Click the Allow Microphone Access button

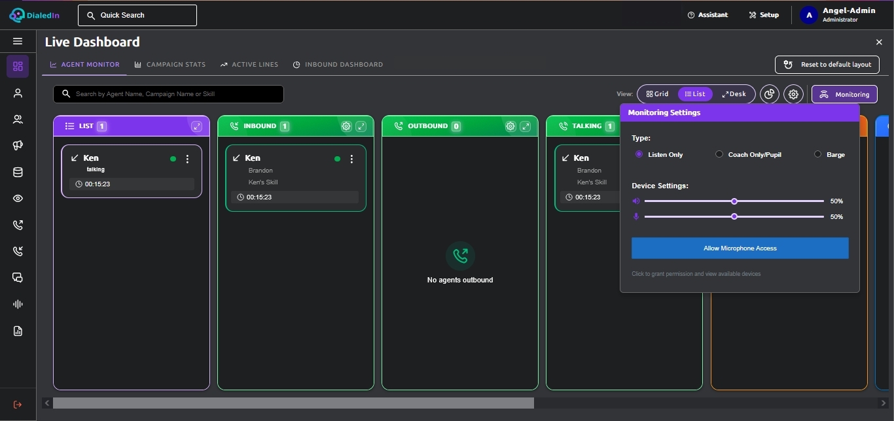pyautogui.click(x=740, y=248)
